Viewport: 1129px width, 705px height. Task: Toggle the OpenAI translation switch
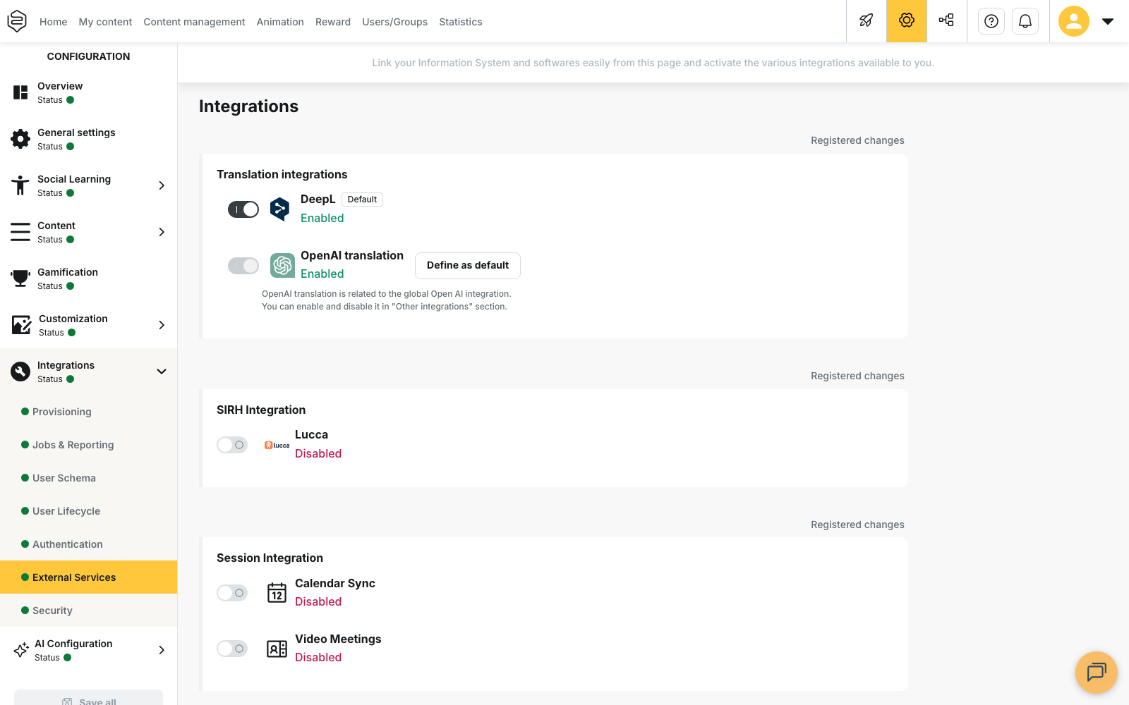[243, 266]
